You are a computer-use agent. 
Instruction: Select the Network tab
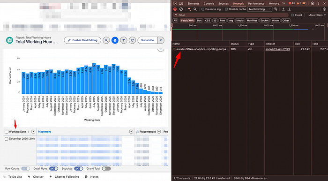pos(239,4)
